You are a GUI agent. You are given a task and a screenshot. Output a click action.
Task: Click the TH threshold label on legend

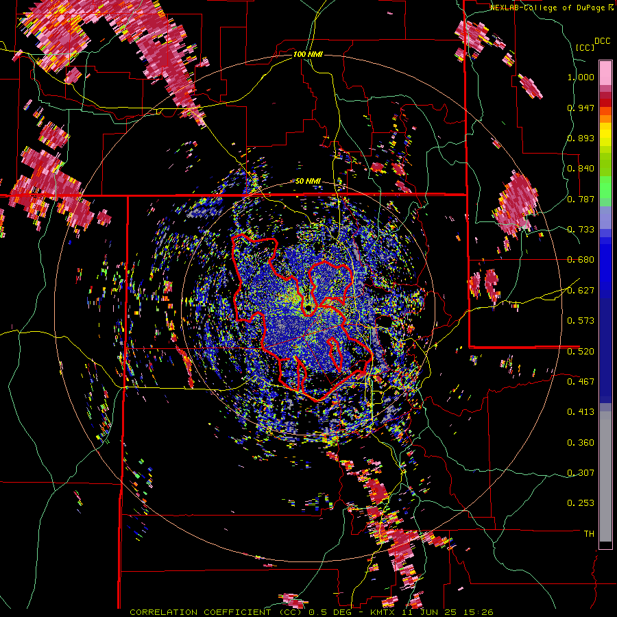click(589, 534)
